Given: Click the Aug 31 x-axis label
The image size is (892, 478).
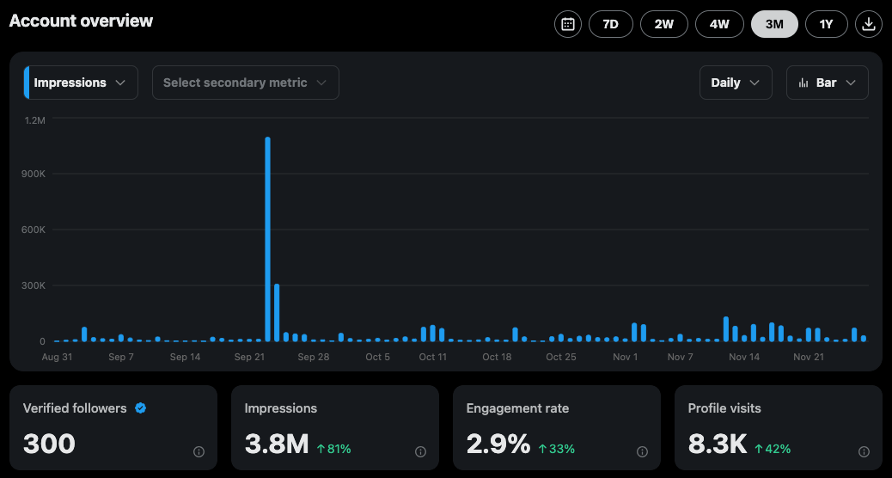Looking at the screenshot, I should pyautogui.click(x=57, y=357).
